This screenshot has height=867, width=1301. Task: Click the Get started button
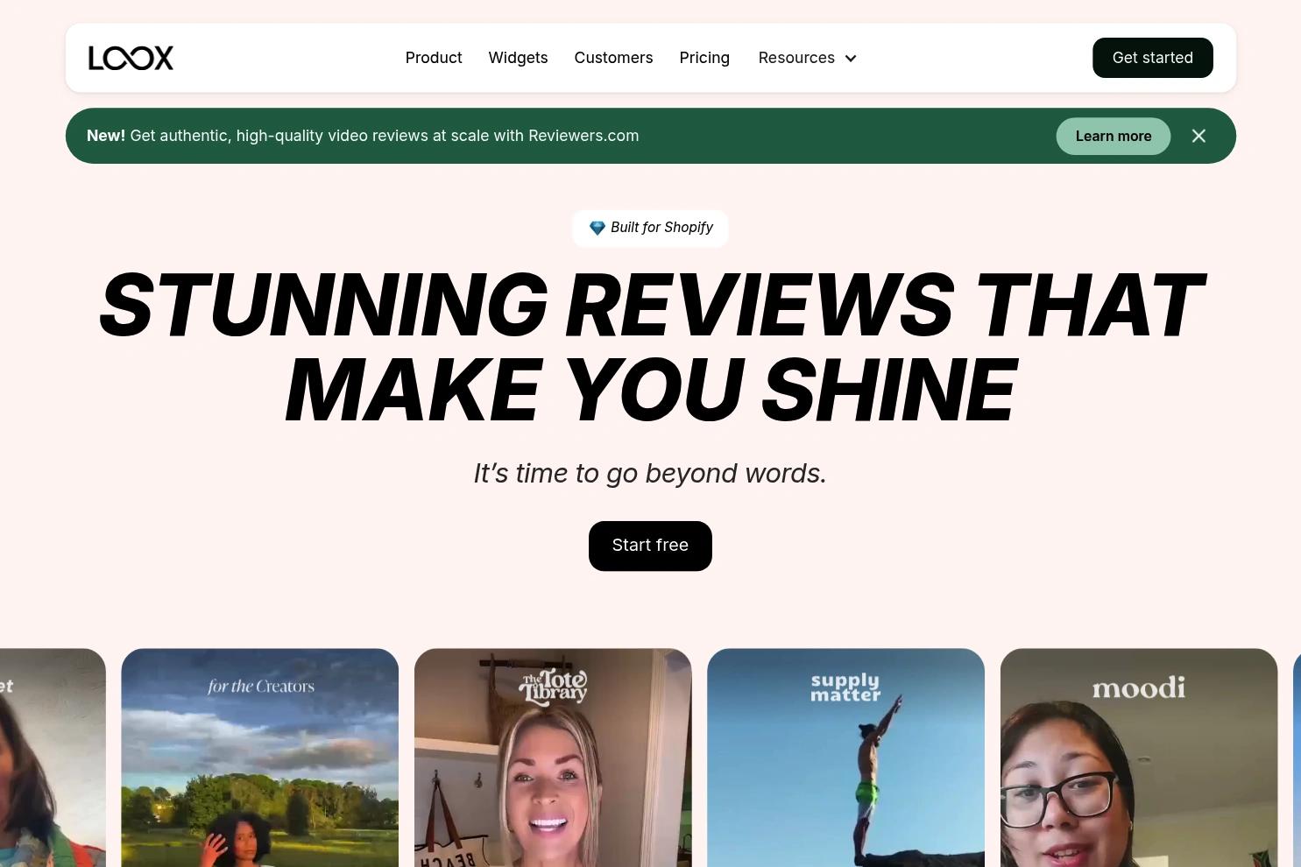(x=1152, y=58)
